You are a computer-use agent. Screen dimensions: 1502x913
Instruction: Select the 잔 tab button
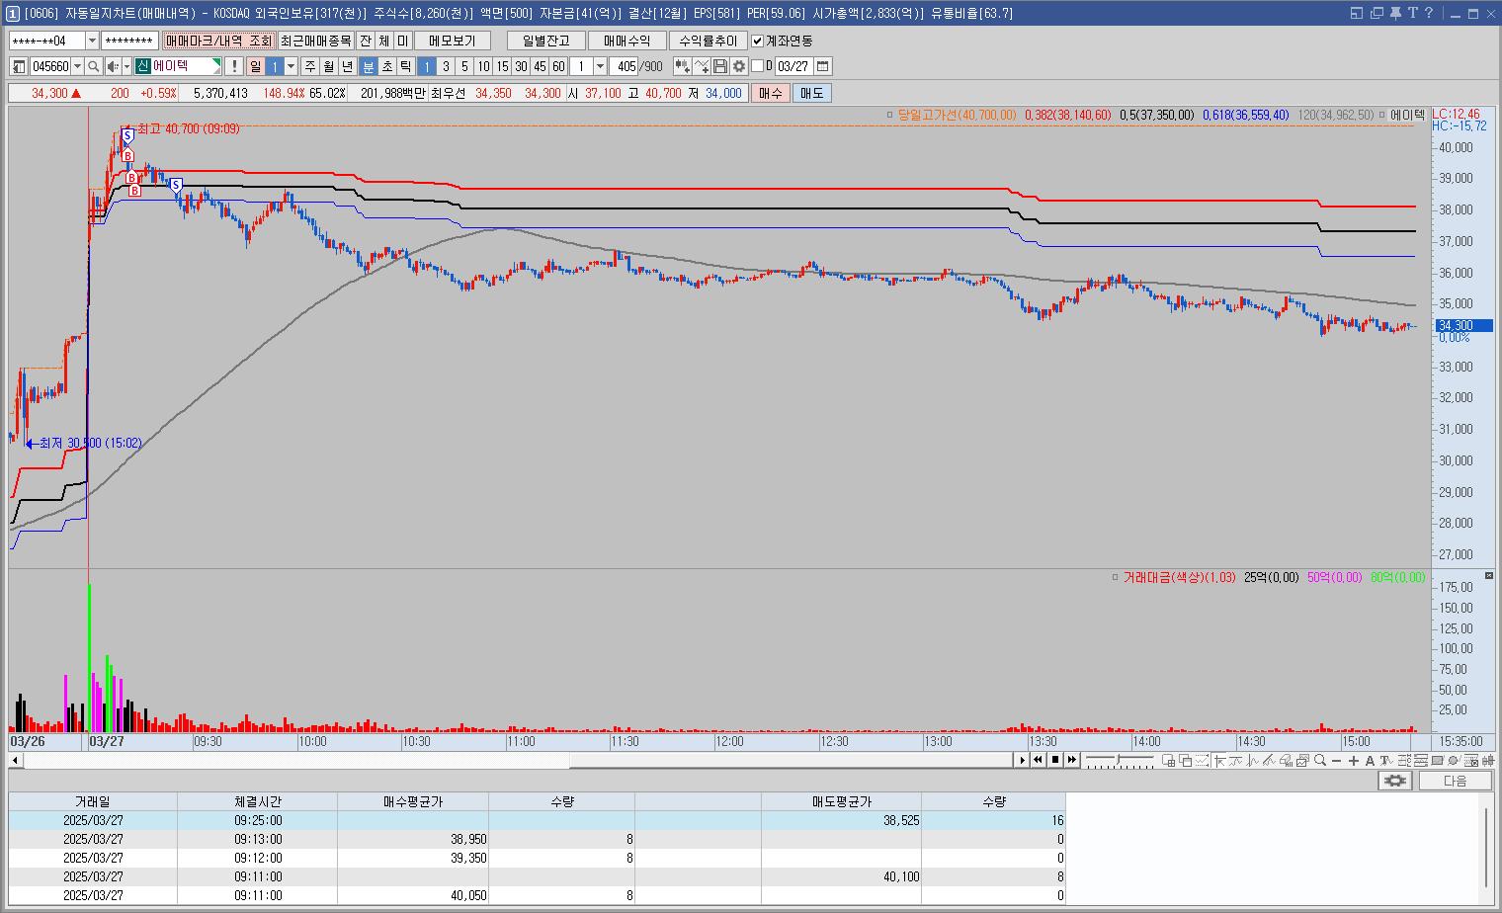click(x=366, y=41)
